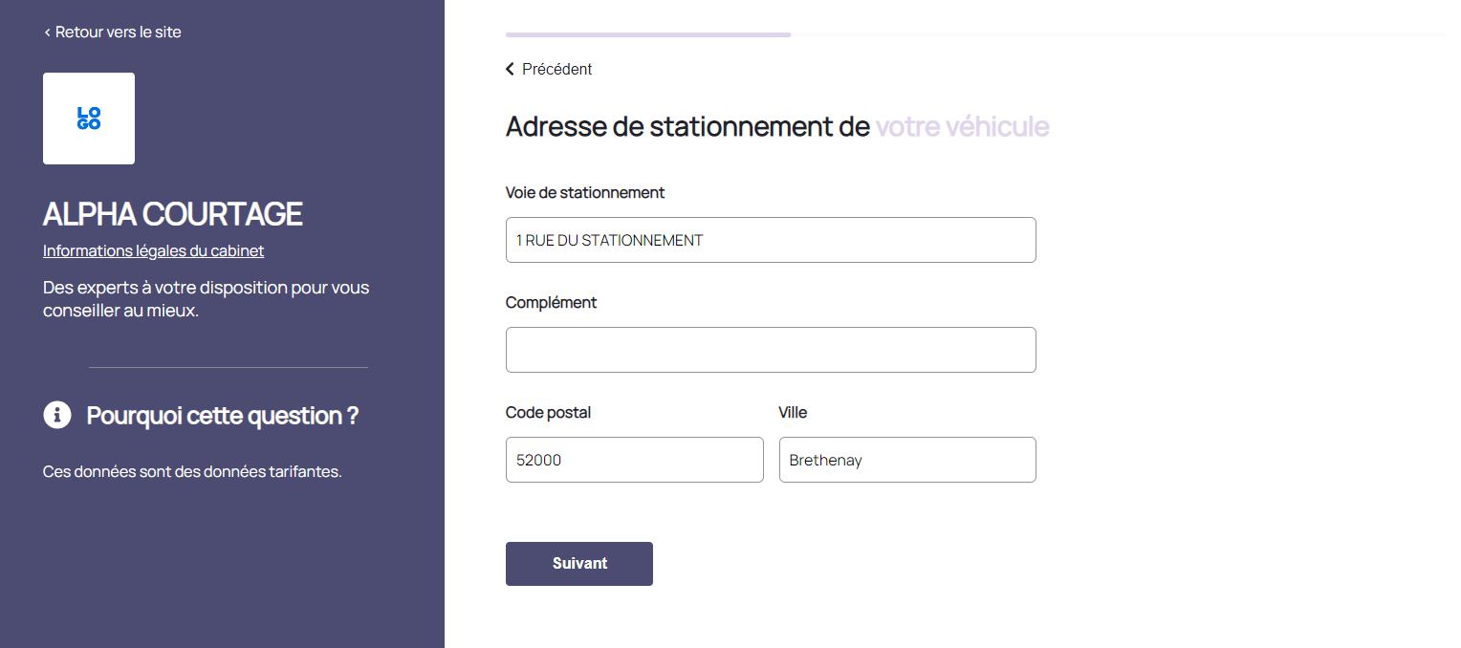Click the "Code postal" label

point(548,412)
